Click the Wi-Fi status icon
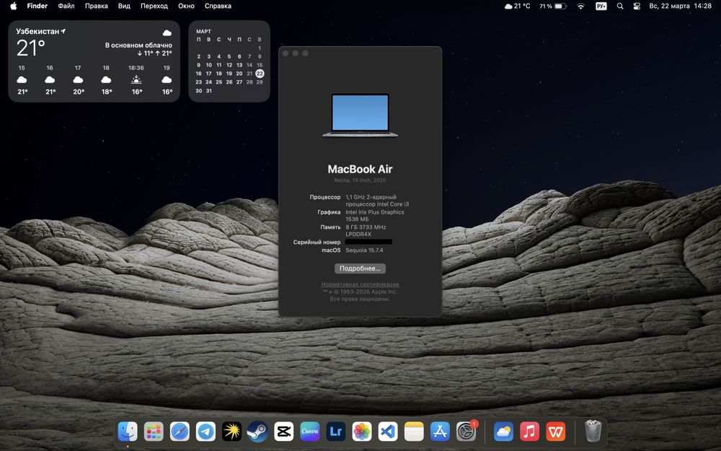Viewport: 721px width, 451px height. (580, 6)
